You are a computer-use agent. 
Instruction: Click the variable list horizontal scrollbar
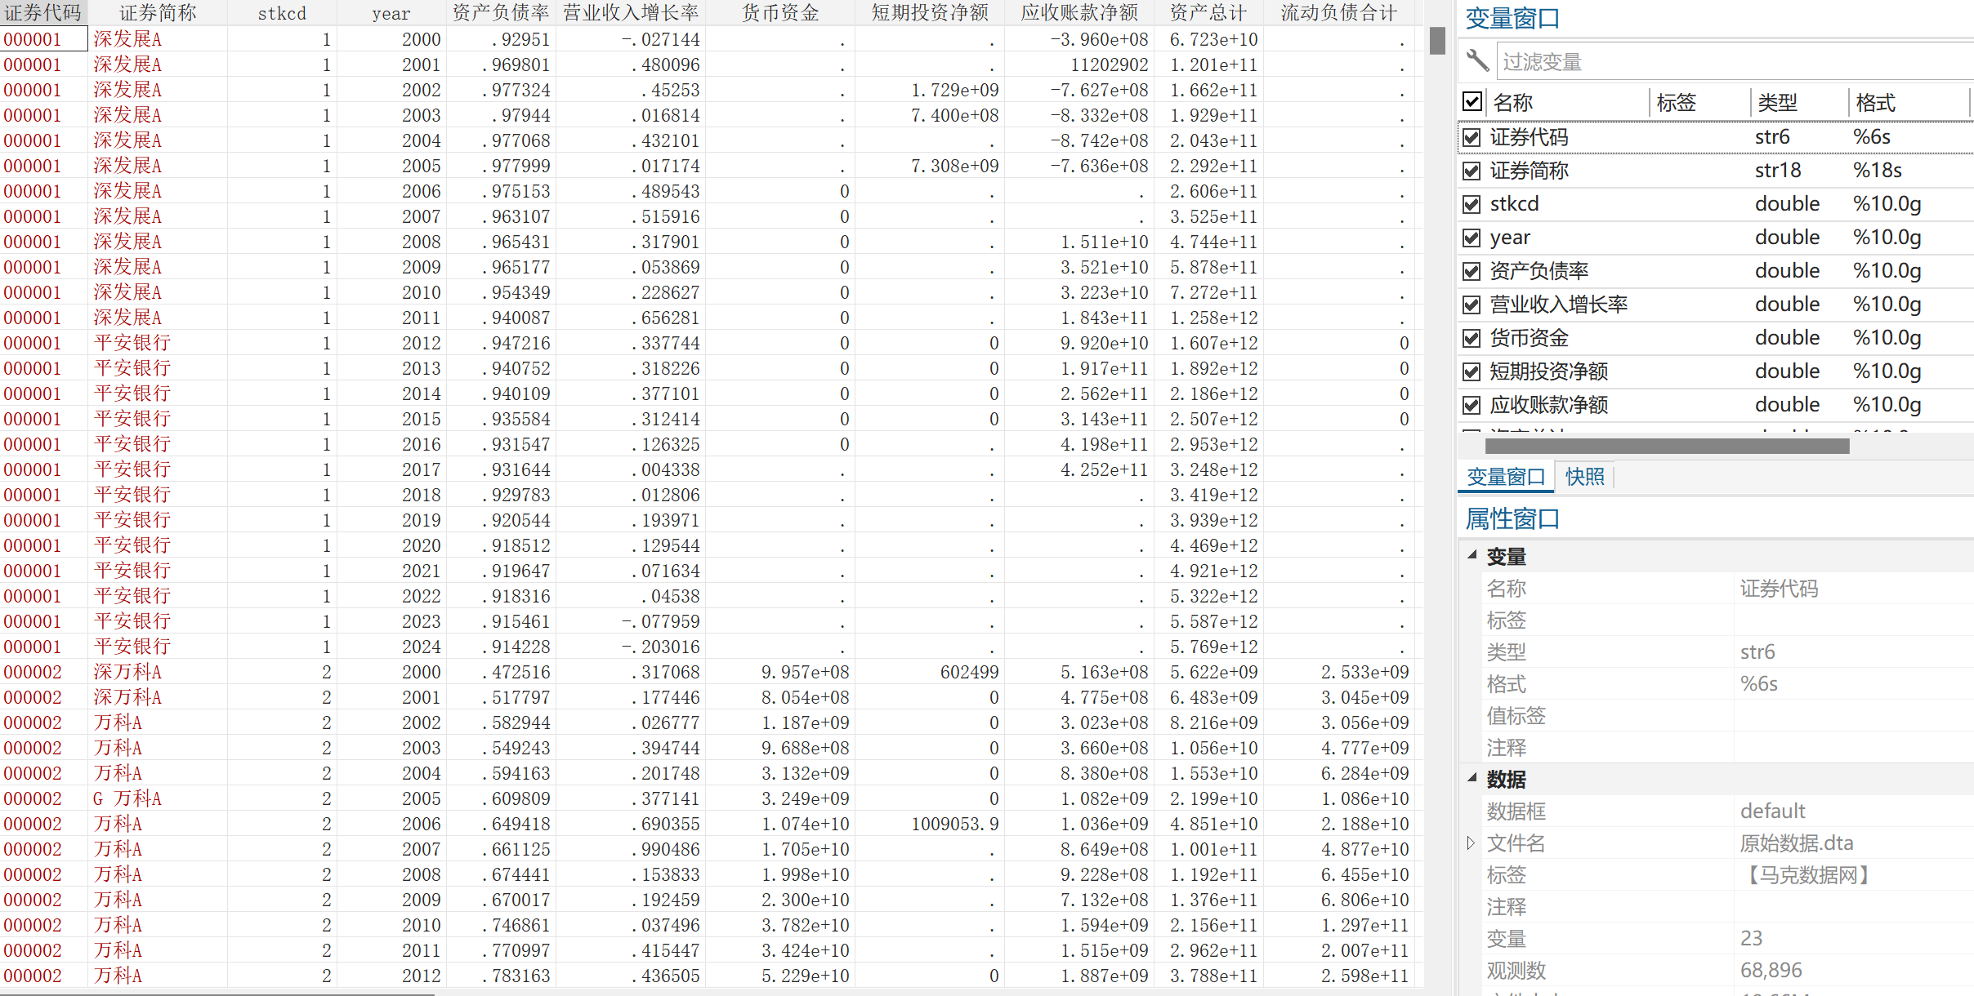[1667, 446]
